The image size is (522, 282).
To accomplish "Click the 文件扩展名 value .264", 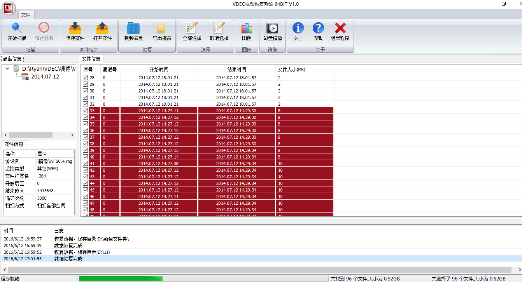I will (x=41, y=176).
